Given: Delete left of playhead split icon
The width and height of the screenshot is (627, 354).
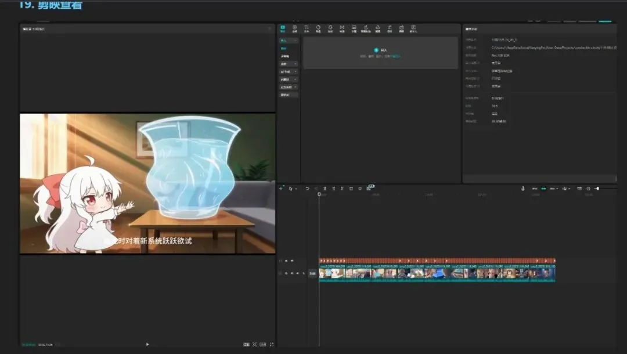Looking at the screenshot, I should tap(333, 189).
